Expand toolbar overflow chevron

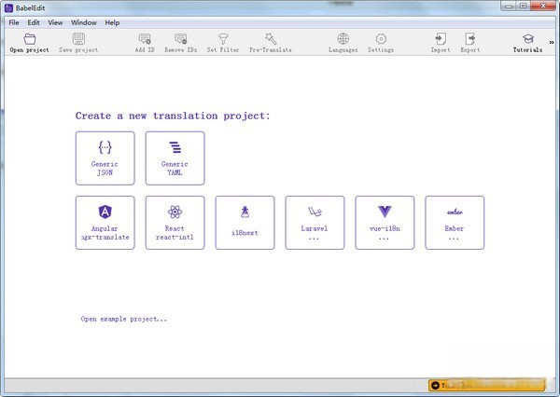click(x=552, y=42)
